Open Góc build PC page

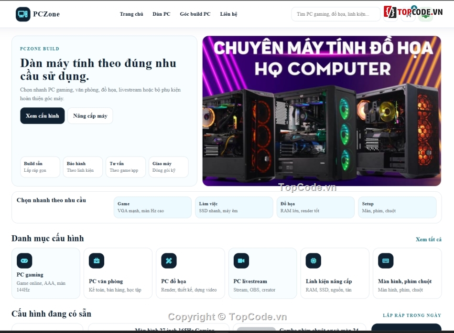point(195,14)
